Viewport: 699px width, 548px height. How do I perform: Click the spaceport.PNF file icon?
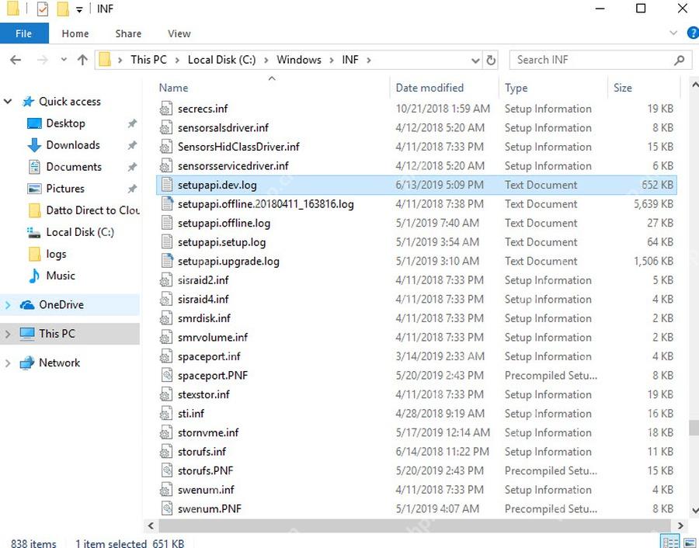pos(167,376)
